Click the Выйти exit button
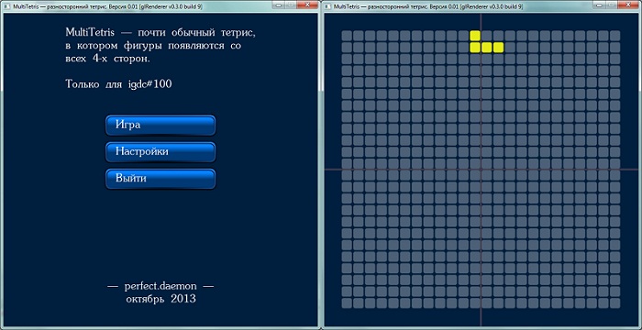The height and width of the screenshot is (330, 642). tap(160, 179)
